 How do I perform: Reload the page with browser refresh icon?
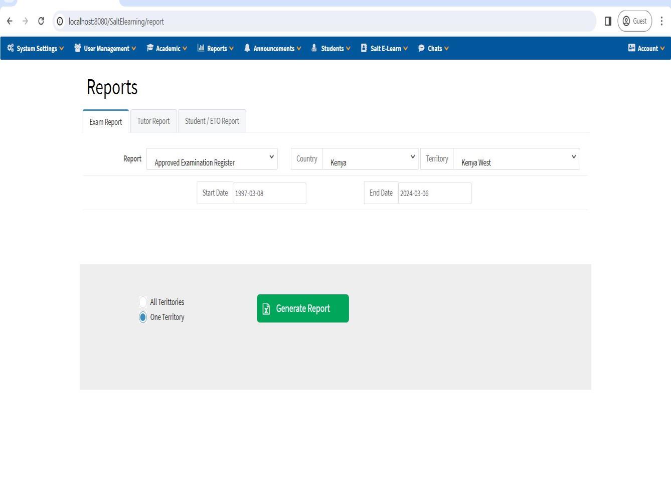[41, 21]
